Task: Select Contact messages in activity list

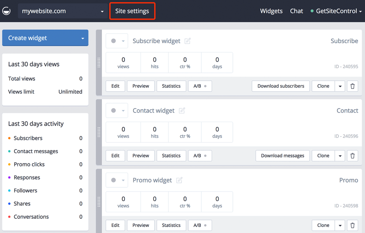Action: (x=45, y=151)
